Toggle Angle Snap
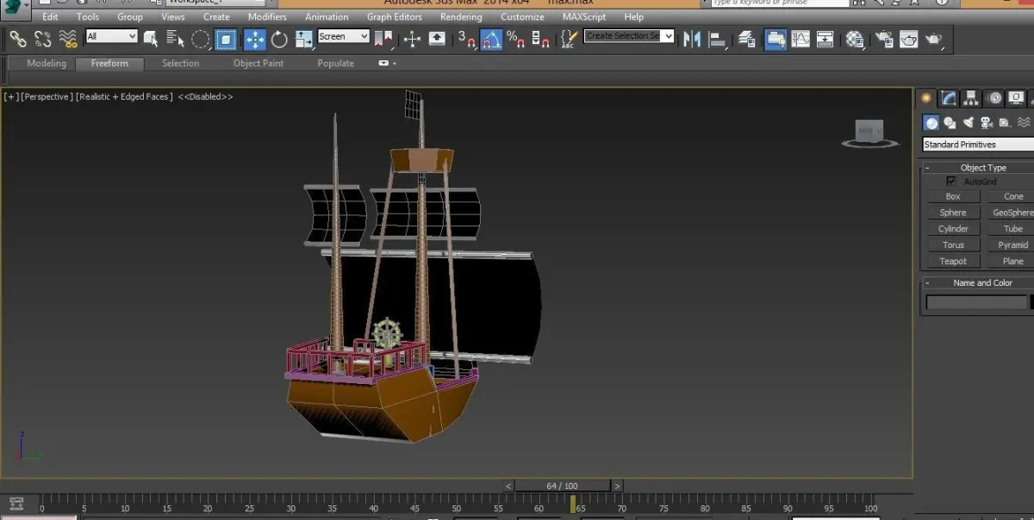Screen dimensions: 1034x520 pyautogui.click(x=491, y=39)
